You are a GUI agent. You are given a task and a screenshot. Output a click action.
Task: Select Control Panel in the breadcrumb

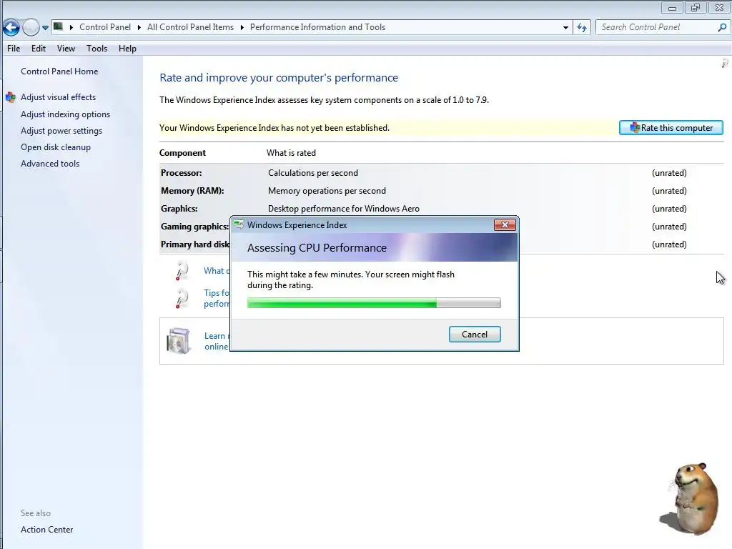(105, 27)
